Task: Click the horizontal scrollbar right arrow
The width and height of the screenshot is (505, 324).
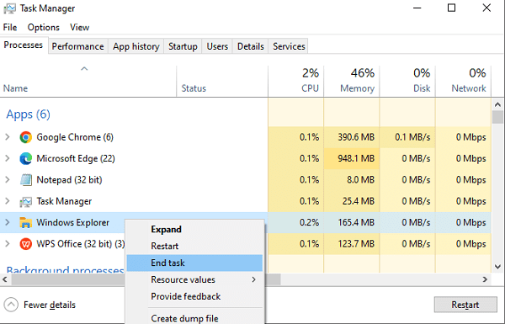Action: [485, 279]
